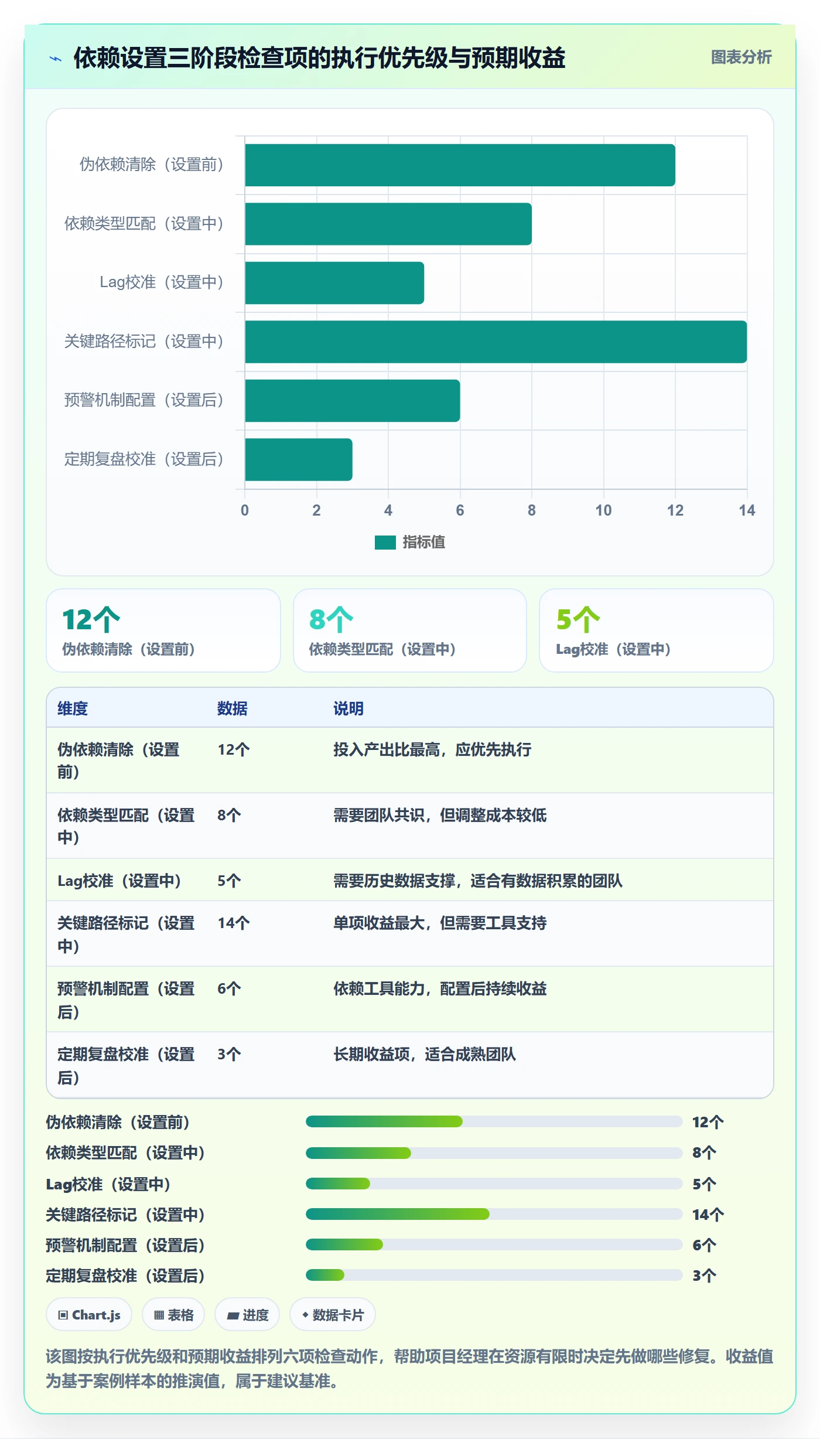Select table cell 单项收益最大，但需要工具支持

tap(440, 923)
